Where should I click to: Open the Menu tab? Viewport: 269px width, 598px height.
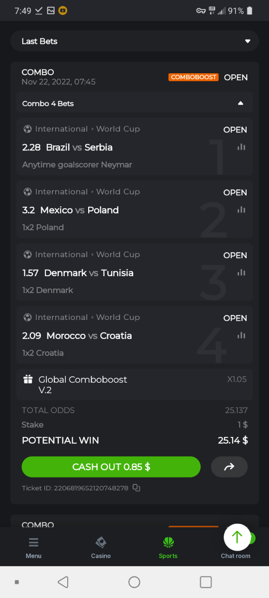(x=34, y=547)
